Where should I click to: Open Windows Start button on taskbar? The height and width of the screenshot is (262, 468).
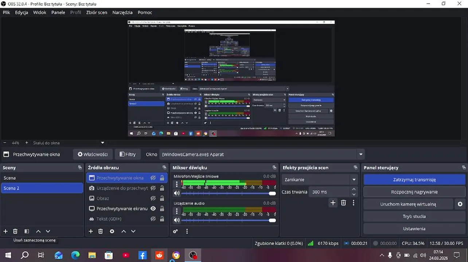[8, 255]
